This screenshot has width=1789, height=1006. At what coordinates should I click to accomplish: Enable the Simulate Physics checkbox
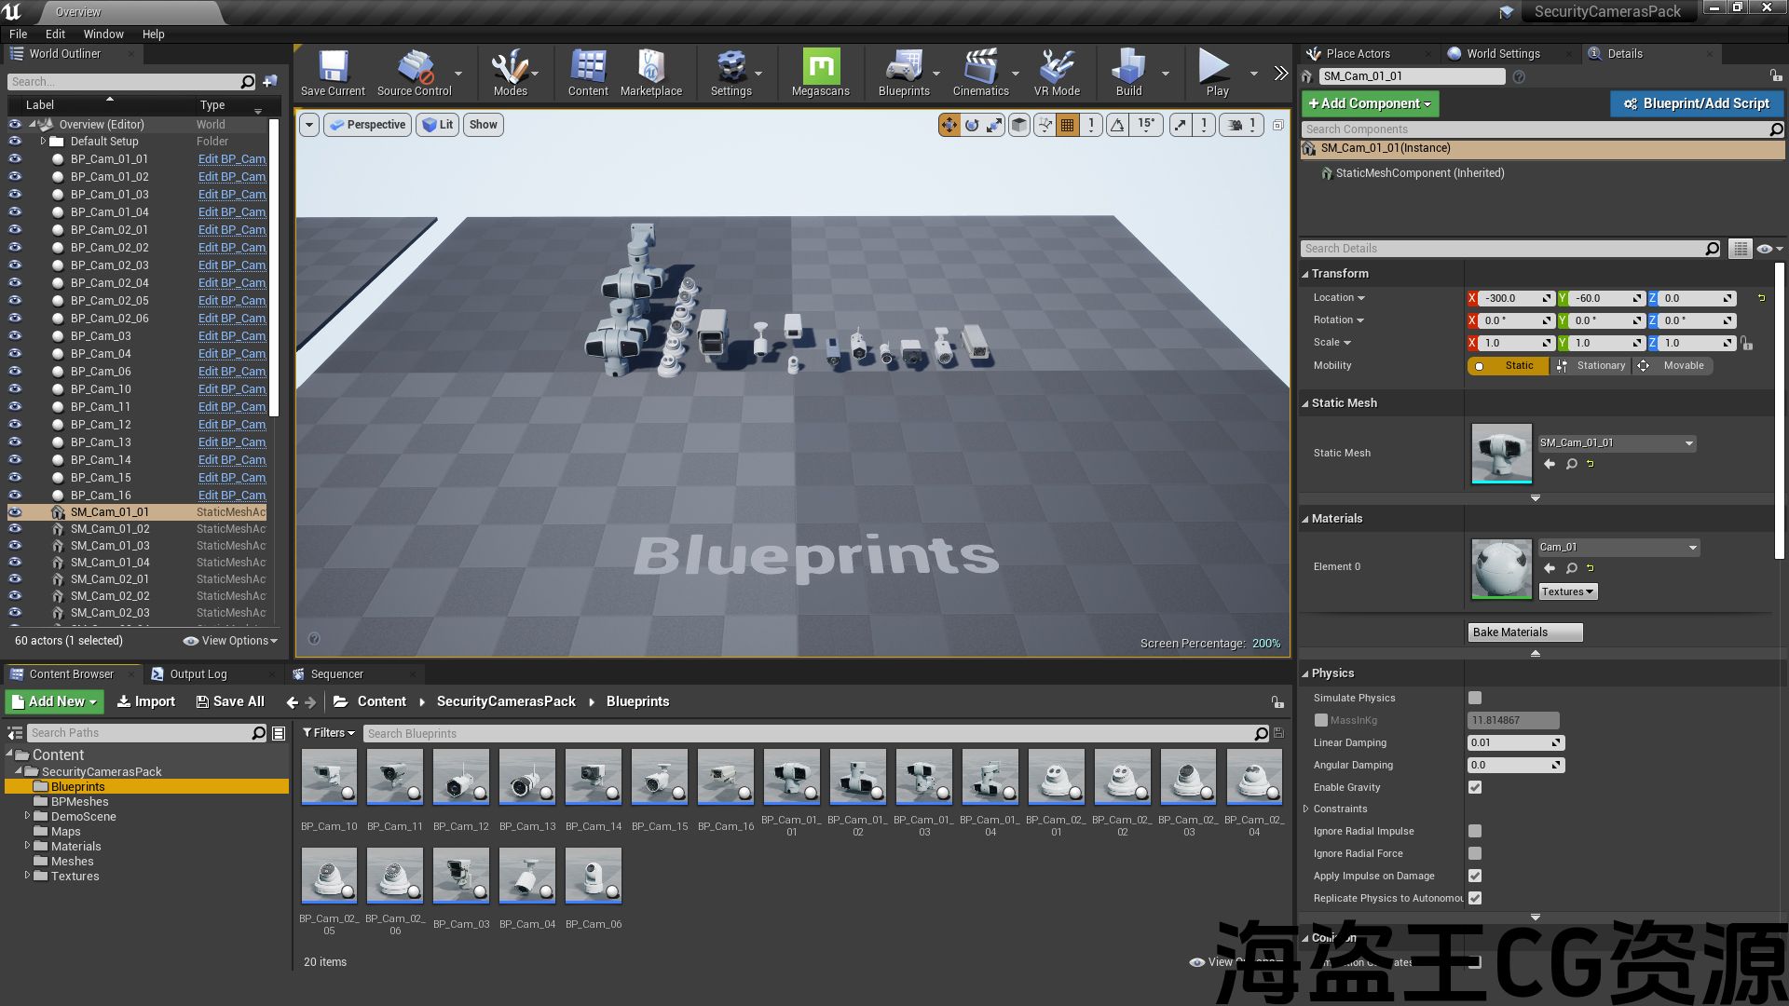coord(1475,698)
